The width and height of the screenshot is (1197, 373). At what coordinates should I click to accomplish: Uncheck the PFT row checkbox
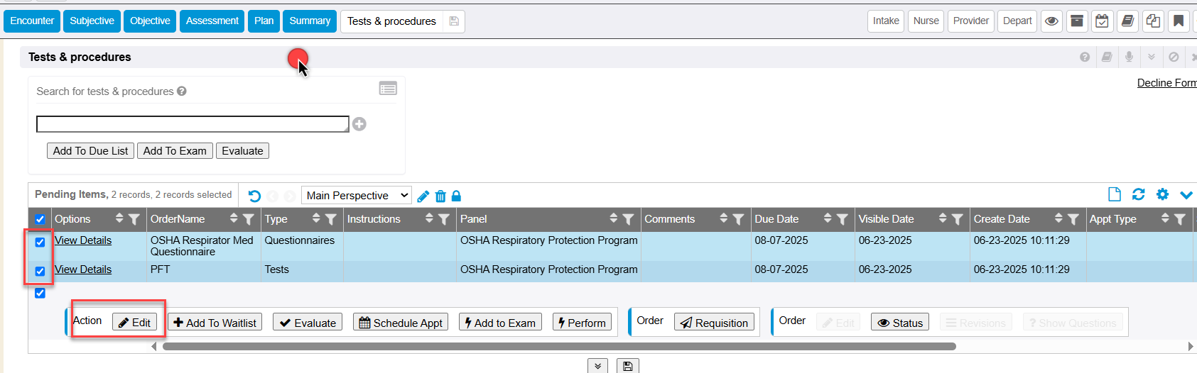click(x=40, y=271)
